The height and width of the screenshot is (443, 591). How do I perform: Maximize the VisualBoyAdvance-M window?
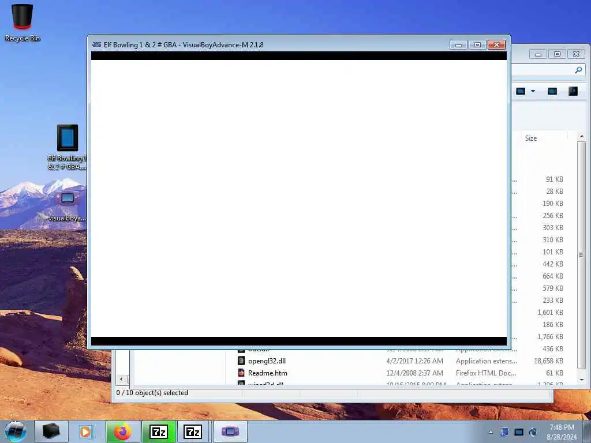[477, 45]
